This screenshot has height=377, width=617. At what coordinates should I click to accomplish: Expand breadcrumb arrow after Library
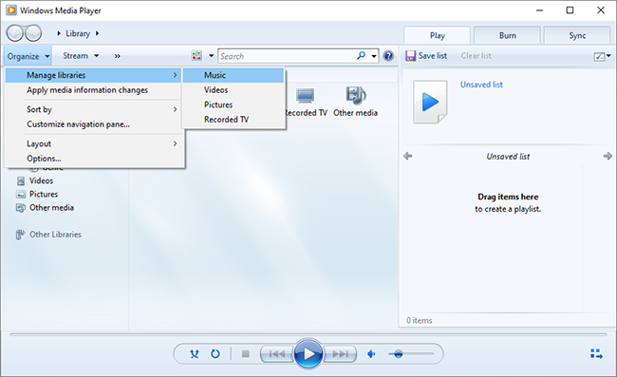click(x=97, y=33)
